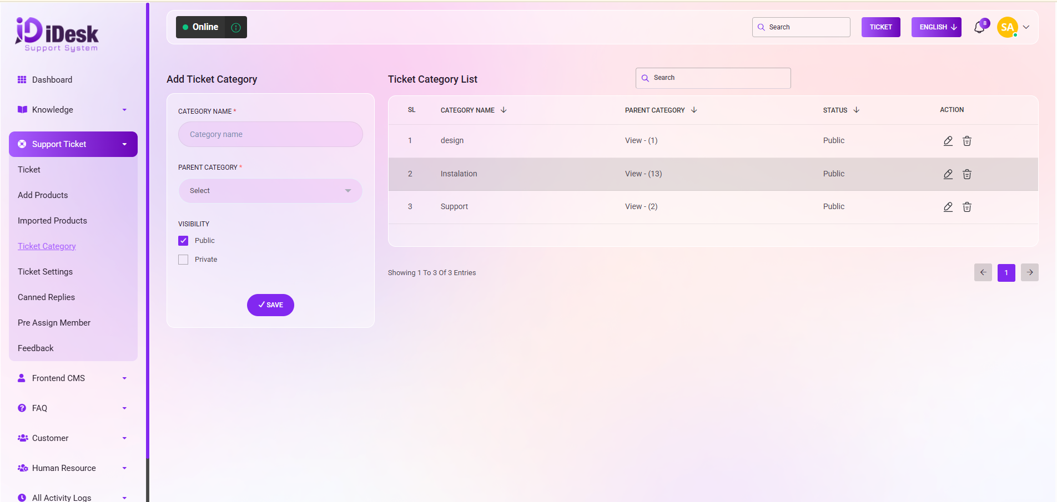Open Ticket Settings in sidebar

point(45,272)
